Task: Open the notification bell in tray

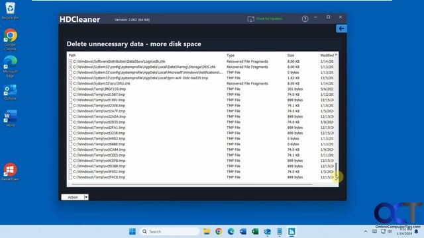Action: pos(417,231)
